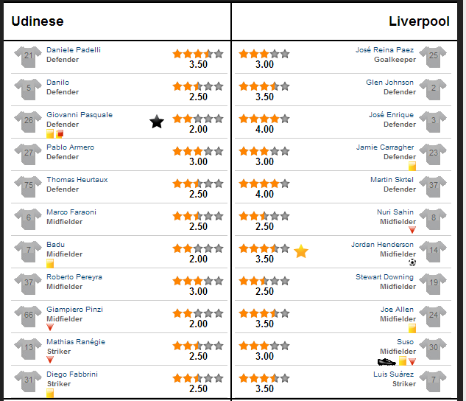Click the gold star beside Jordan Henderson

tap(301, 251)
